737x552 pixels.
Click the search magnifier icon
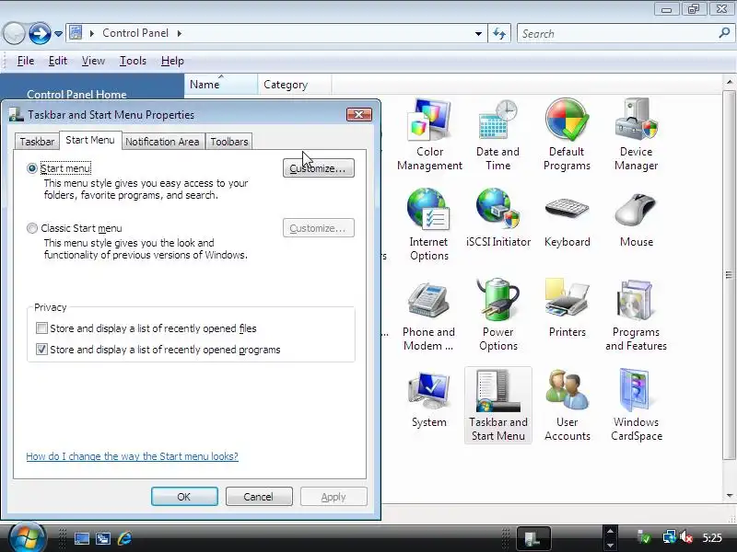click(724, 33)
